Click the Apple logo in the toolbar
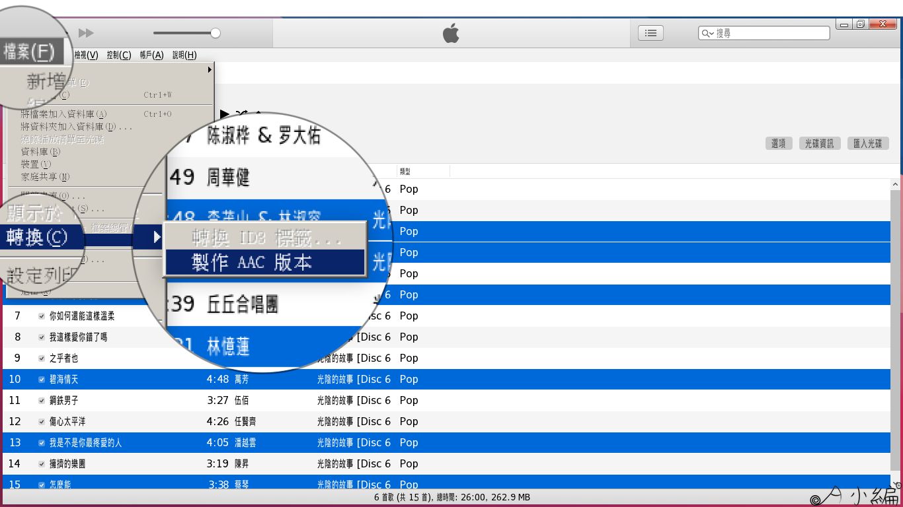Viewport: 903px width, 507px height. pyautogui.click(x=451, y=33)
